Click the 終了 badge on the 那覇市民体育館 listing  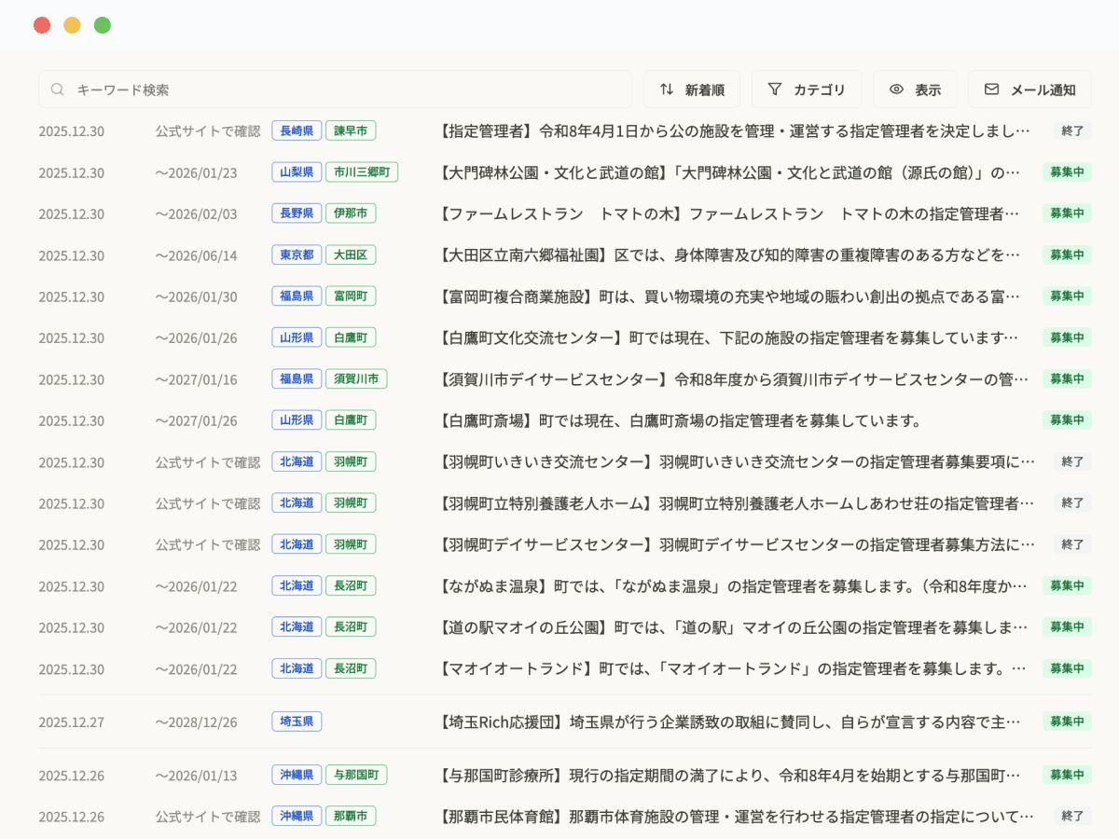coord(1071,816)
